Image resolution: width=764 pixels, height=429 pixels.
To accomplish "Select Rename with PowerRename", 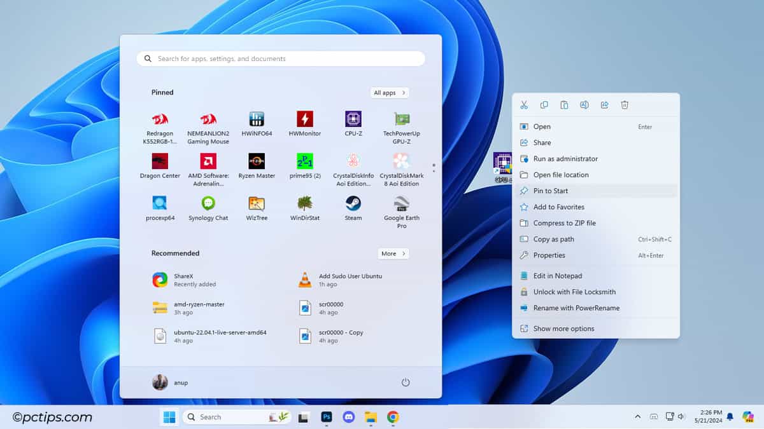I will pyautogui.click(x=596, y=308).
